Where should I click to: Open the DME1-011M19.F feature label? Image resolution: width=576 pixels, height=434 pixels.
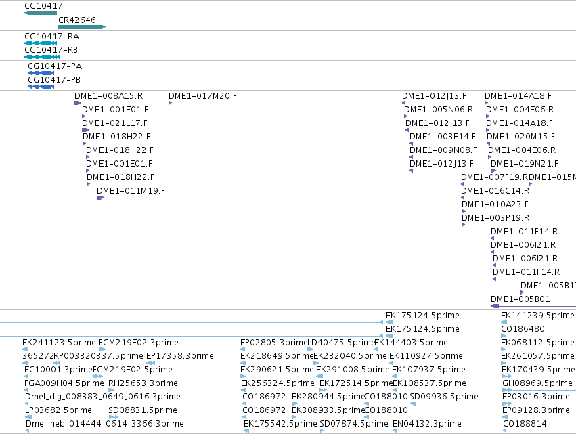pyautogui.click(x=131, y=191)
